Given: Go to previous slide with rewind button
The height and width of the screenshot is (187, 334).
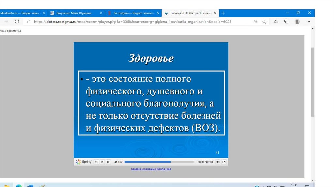Looking at the screenshot, I should [96, 162].
